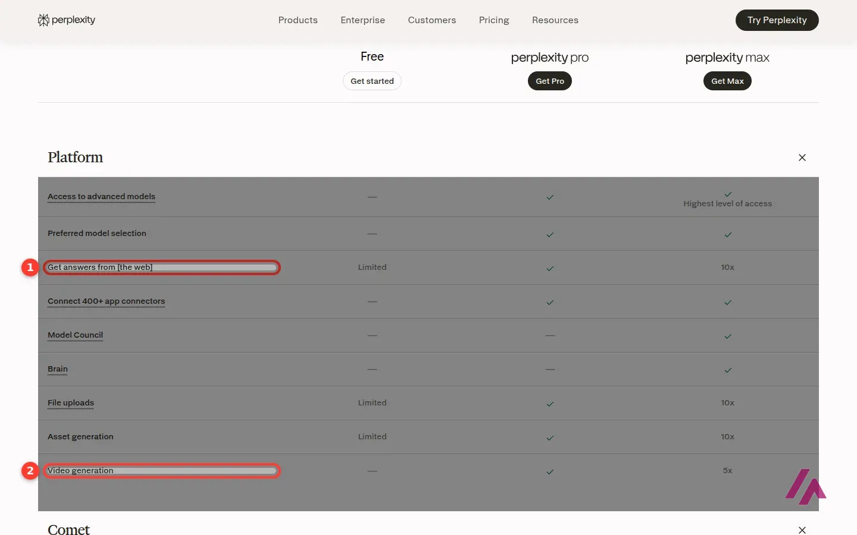Viewport: 857px width, 535px height.
Task: Click Preferred model selection text
Action: pyautogui.click(x=97, y=234)
